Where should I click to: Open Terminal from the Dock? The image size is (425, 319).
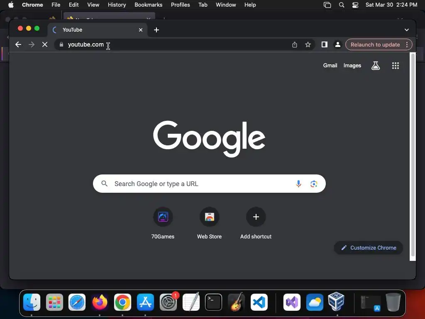[x=213, y=302]
